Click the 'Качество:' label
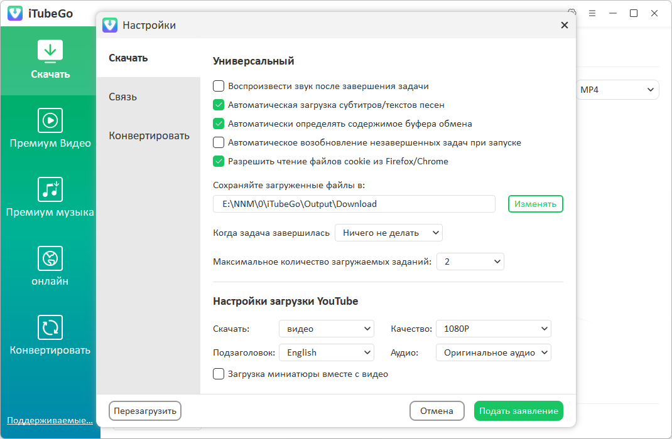This screenshot has height=439, width=672. pyautogui.click(x=411, y=329)
